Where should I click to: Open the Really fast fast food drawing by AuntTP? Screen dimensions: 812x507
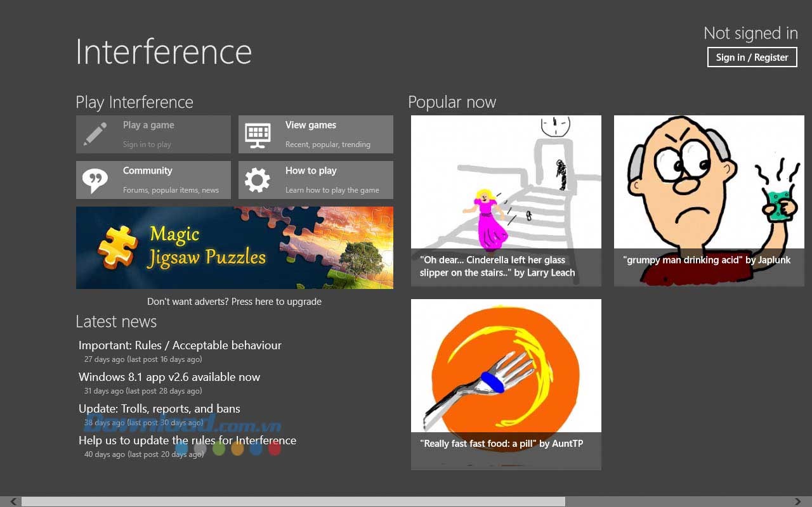(x=506, y=374)
